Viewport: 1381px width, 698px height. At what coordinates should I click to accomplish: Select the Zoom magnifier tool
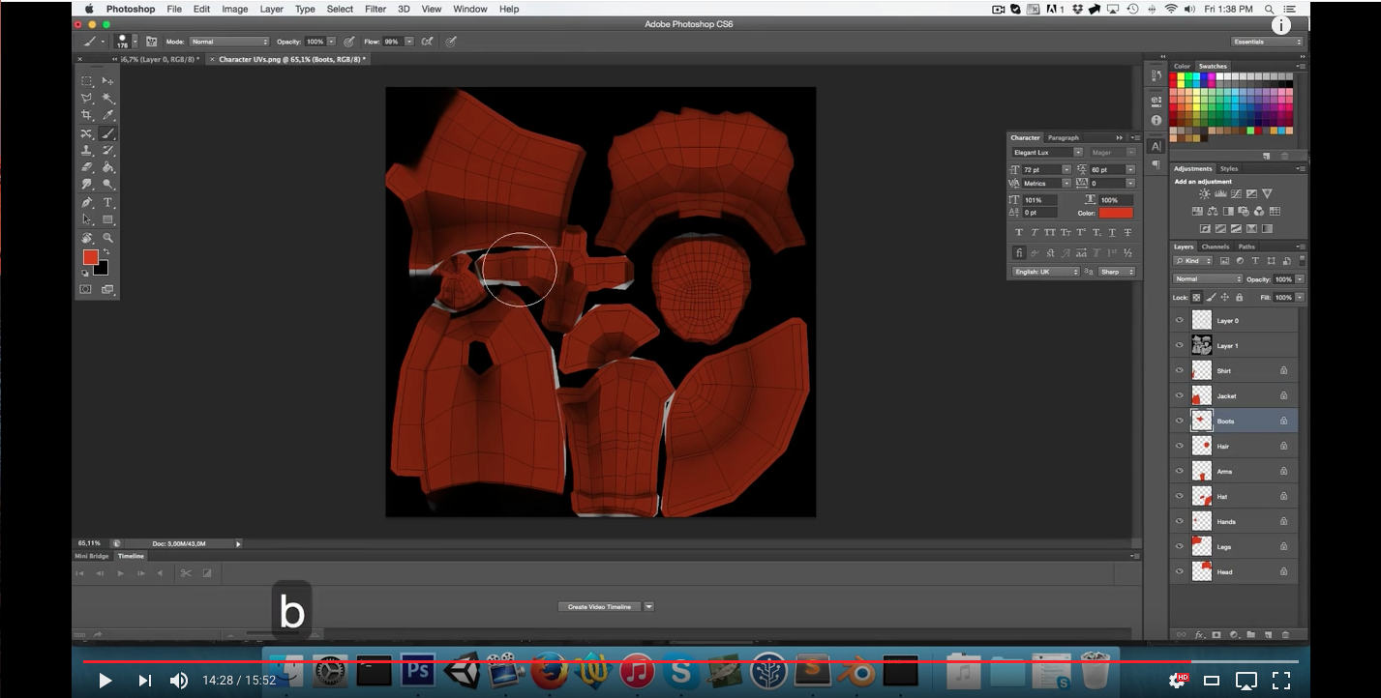point(108,238)
